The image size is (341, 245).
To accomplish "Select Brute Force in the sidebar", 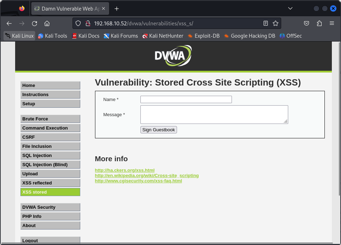I will [50, 119].
